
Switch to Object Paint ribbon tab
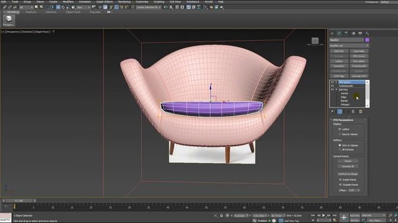point(73,12)
